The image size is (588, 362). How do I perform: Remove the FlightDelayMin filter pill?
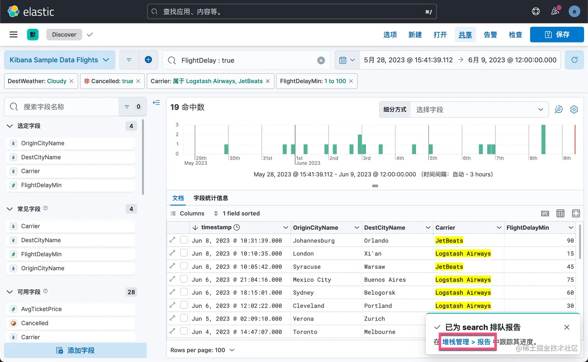pyautogui.click(x=351, y=81)
